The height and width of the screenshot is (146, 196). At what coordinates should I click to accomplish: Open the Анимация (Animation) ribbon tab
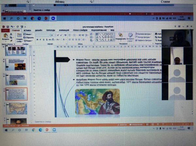click(x=62, y=30)
